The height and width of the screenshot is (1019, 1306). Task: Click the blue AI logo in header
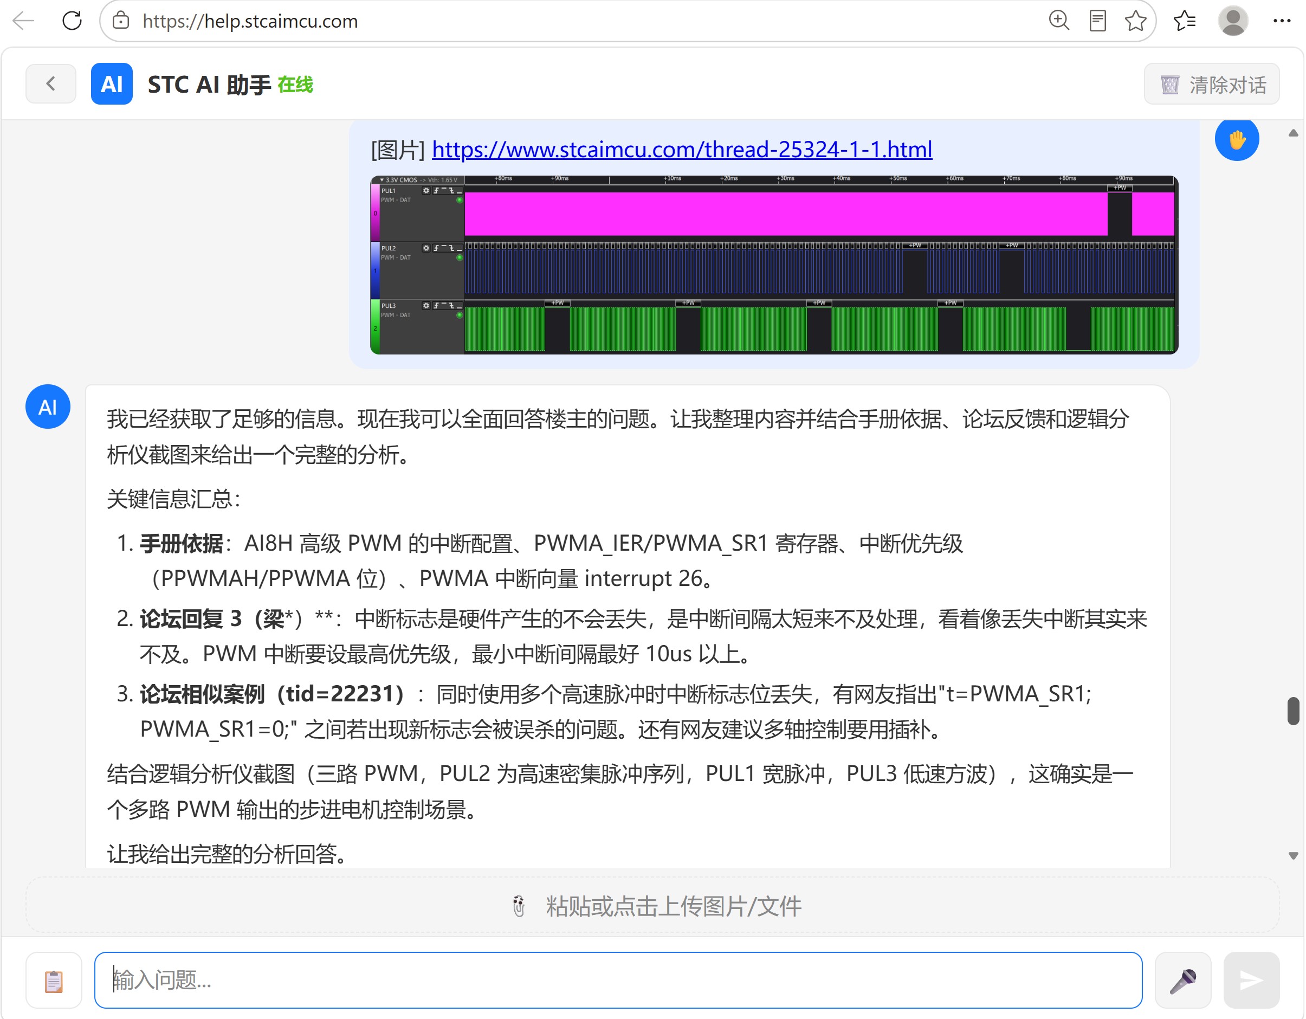click(x=112, y=83)
